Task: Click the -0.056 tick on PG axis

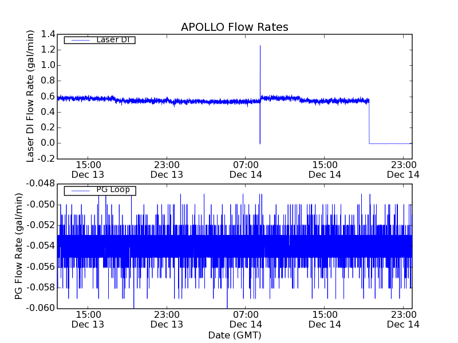Action: click(x=41, y=266)
